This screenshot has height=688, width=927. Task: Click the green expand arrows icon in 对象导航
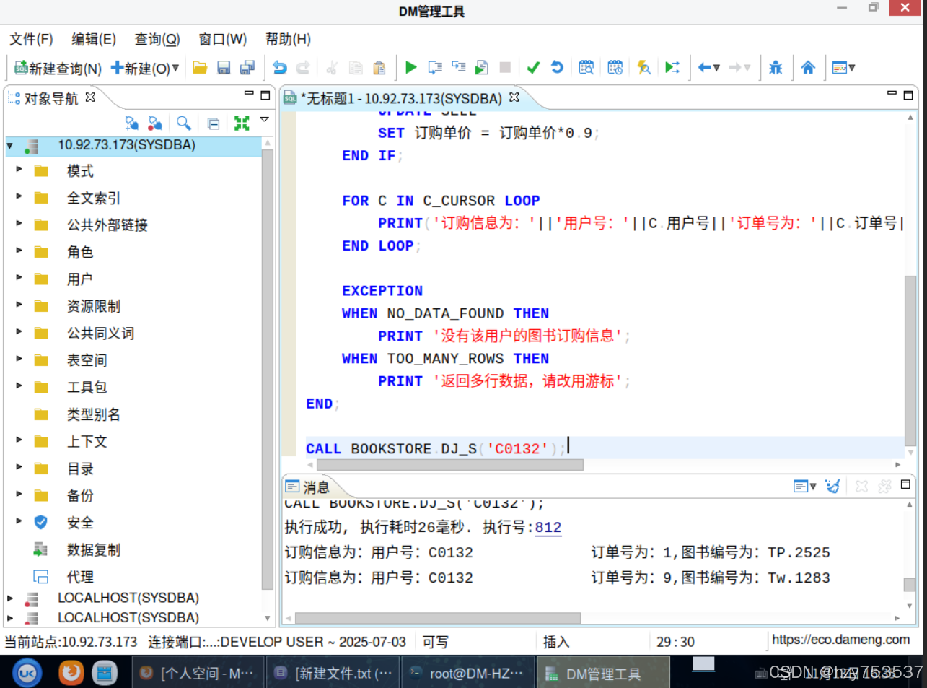click(242, 123)
